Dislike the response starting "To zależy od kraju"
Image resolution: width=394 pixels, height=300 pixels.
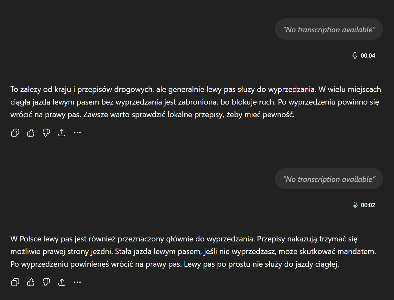(x=46, y=133)
